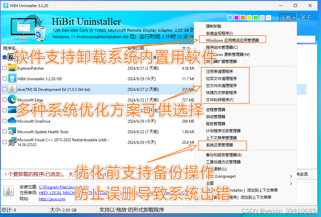Viewport: 321px width, 217px height.
Task: Open 工具快捷方式管理器 menu entry
Action: 223,162
